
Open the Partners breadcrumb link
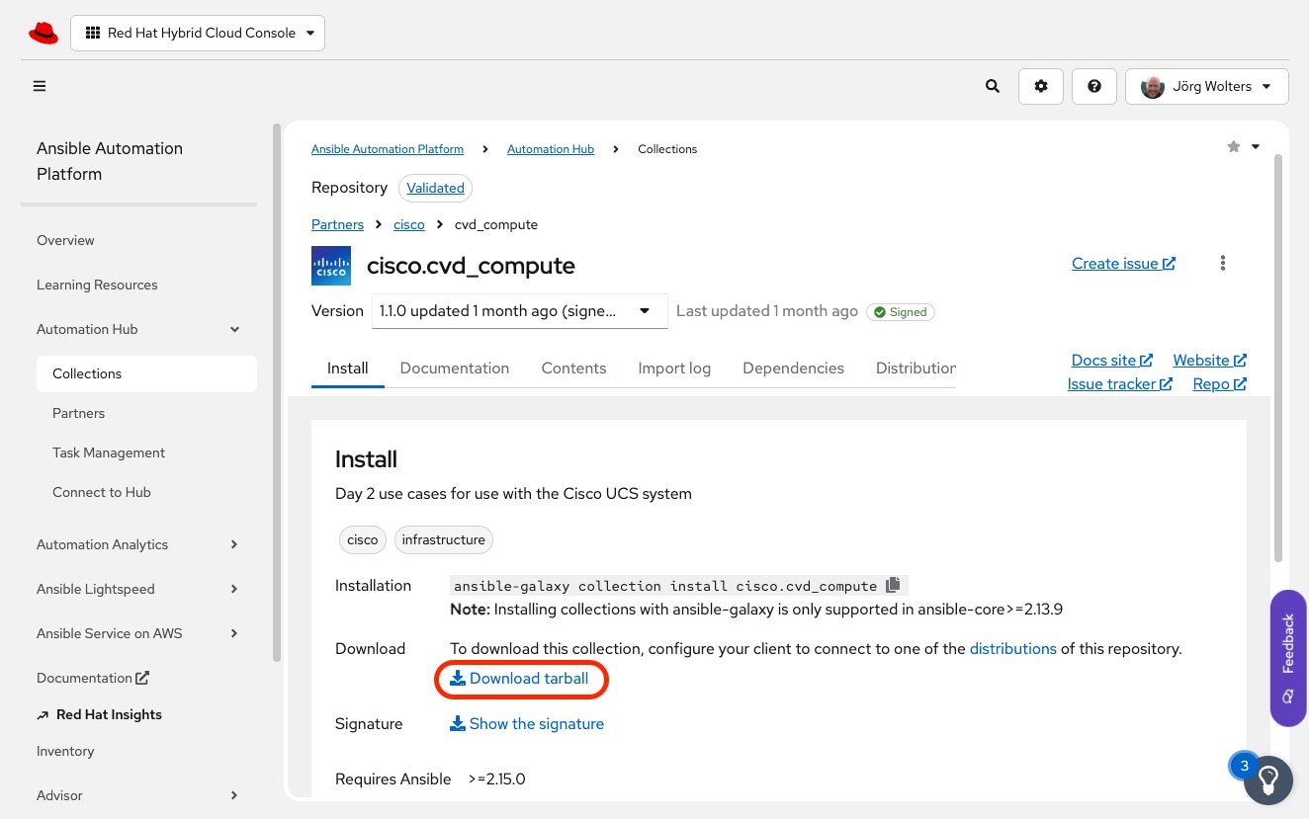[x=337, y=224]
